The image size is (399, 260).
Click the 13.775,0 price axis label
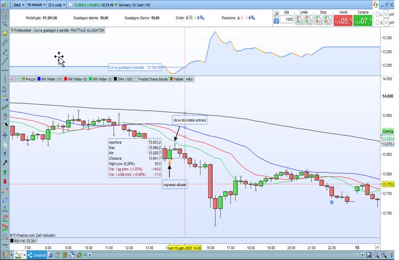point(388,184)
